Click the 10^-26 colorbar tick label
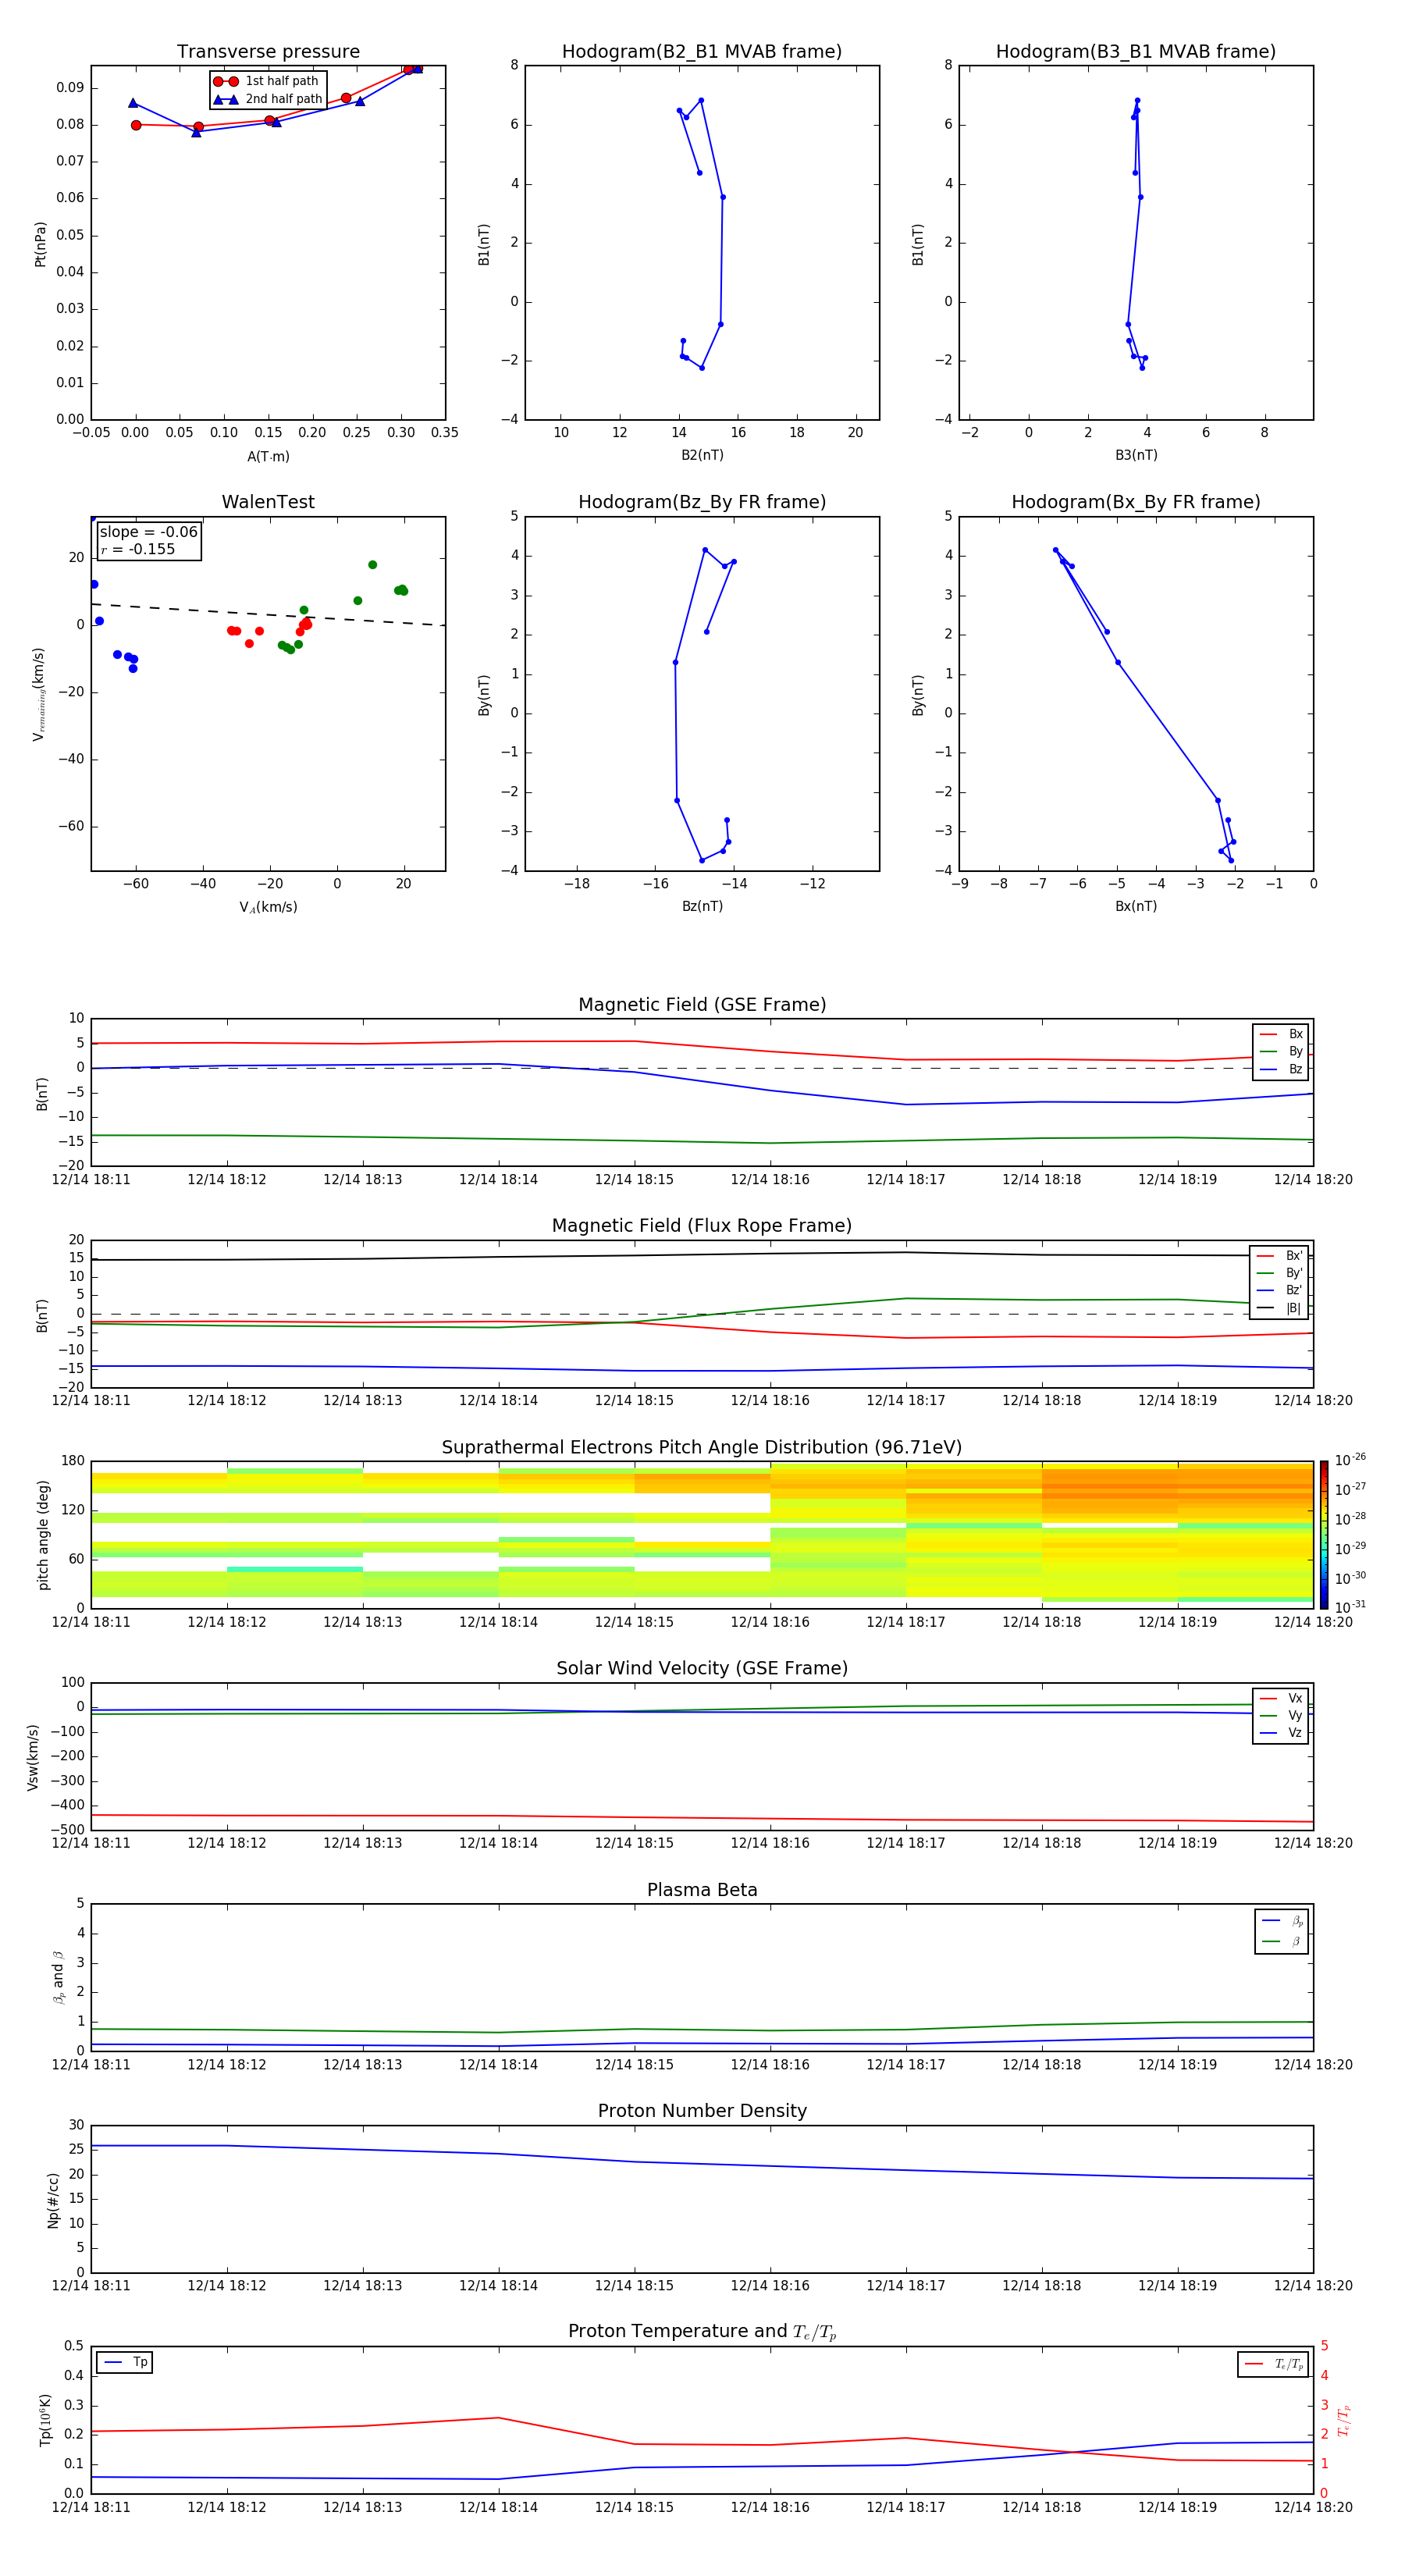The width and height of the screenshot is (1405, 2576). pyautogui.click(x=1350, y=1460)
